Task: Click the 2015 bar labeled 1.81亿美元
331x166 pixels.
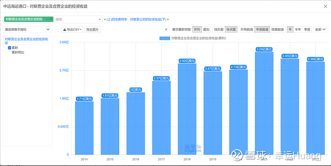Action: coord(110,126)
